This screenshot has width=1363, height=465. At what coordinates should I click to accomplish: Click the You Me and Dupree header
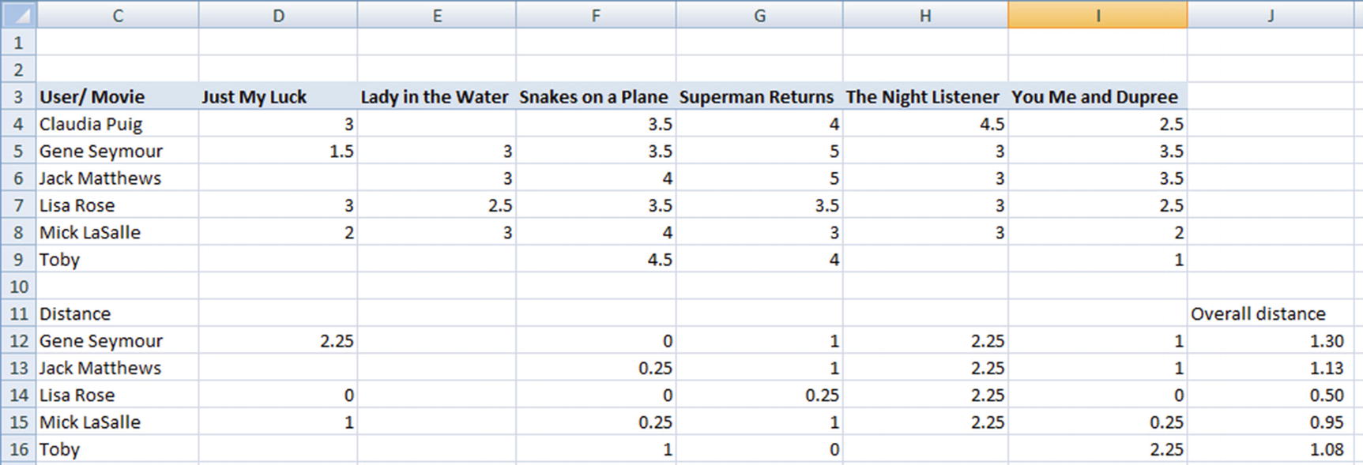[1097, 97]
